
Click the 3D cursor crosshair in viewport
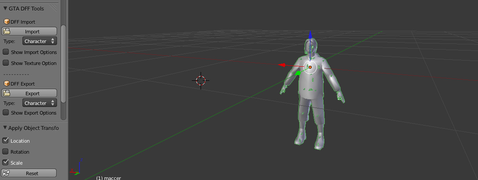tap(201, 80)
